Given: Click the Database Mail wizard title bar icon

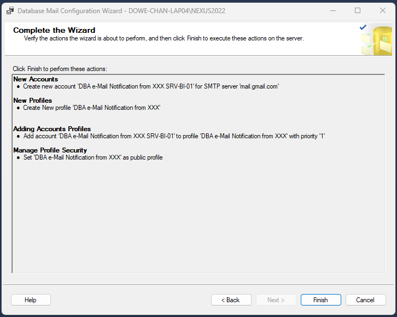Looking at the screenshot, I should click(x=10, y=10).
